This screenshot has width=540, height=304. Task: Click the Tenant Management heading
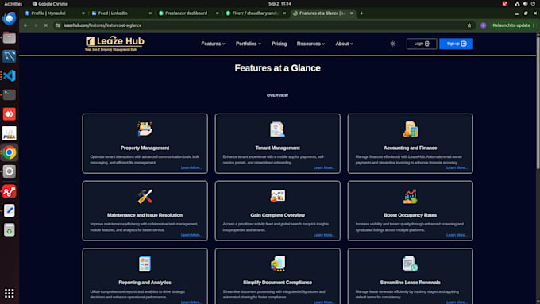(x=278, y=148)
